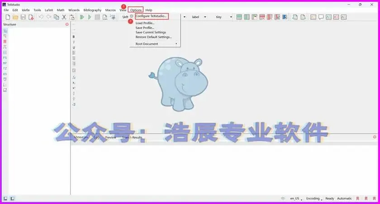The image size is (380, 204).
Task: Switch to the Preview tab in bottom panel
Action: [110, 138]
